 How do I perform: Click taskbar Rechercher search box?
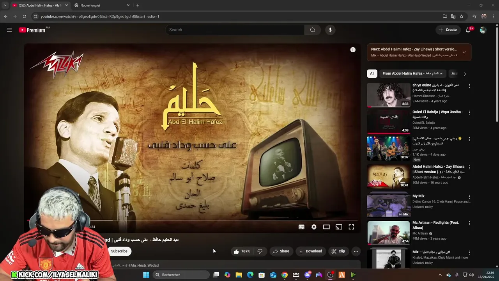(180, 275)
